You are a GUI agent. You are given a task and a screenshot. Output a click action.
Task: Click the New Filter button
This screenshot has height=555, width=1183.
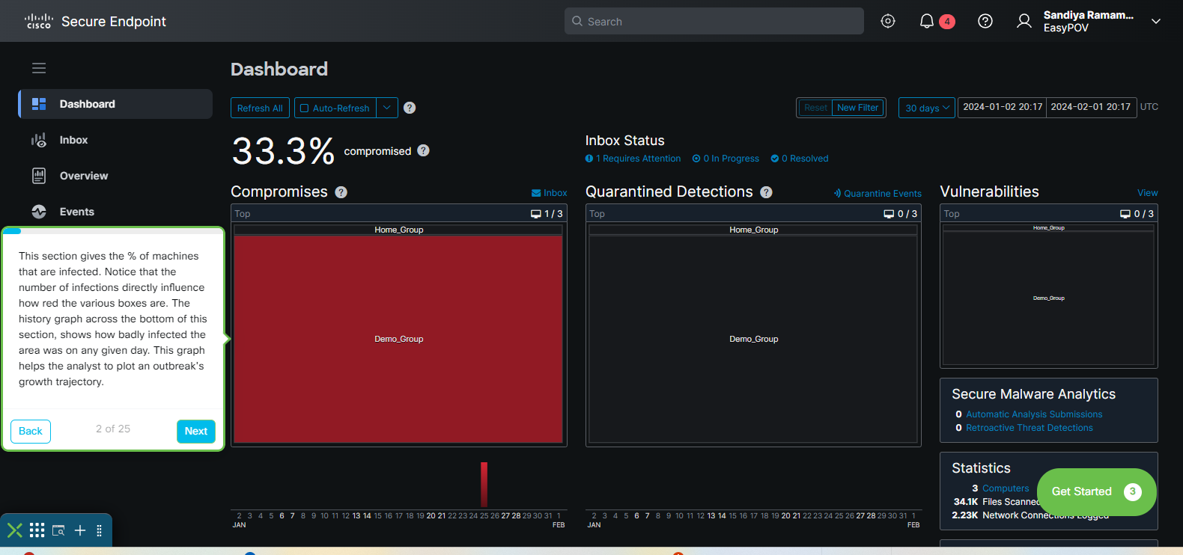[x=858, y=108]
